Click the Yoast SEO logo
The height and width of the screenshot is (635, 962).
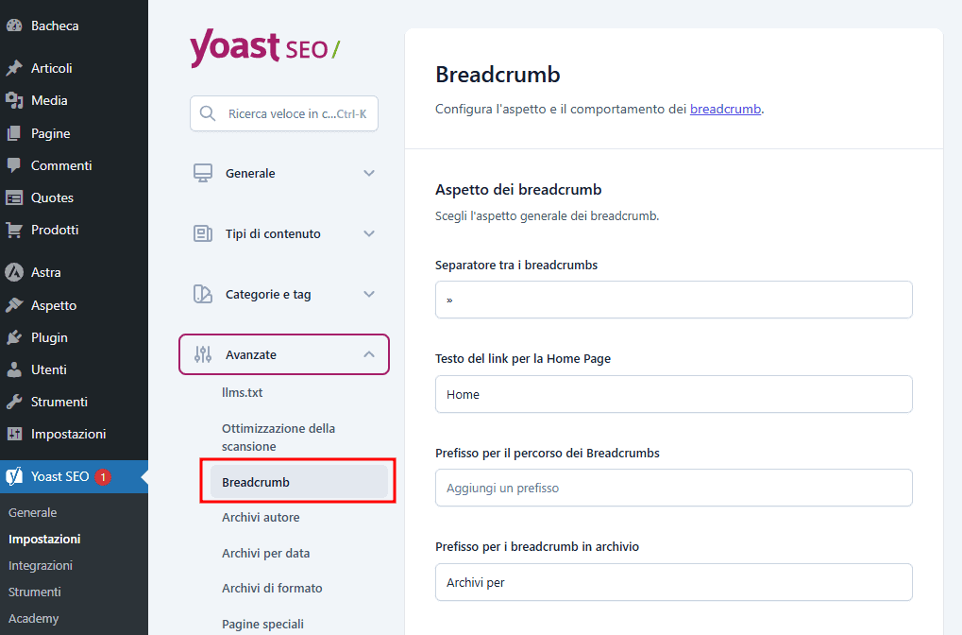click(x=264, y=47)
